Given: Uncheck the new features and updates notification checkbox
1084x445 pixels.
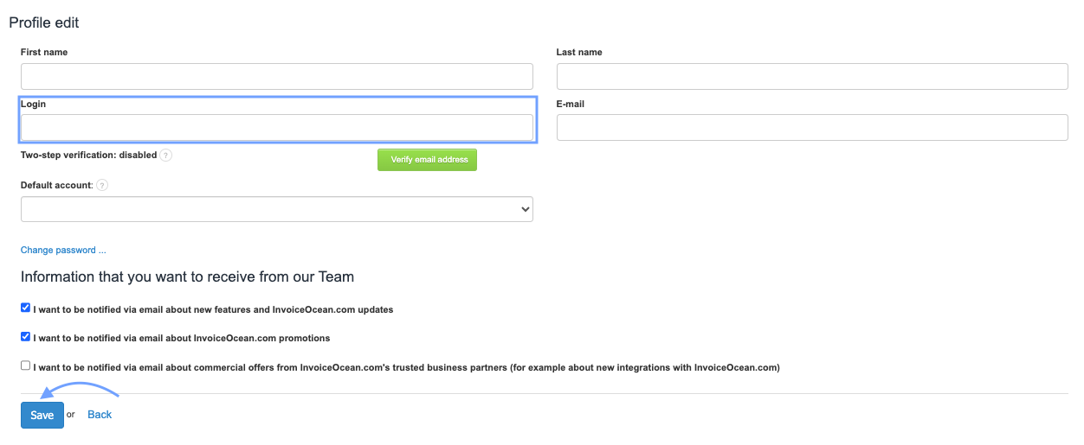Looking at the screenshot, I should coord(26,308).
